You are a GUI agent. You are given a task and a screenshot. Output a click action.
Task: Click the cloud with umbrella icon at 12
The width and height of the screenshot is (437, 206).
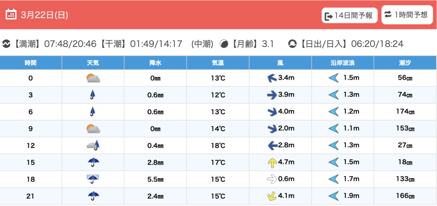(93, 145)
